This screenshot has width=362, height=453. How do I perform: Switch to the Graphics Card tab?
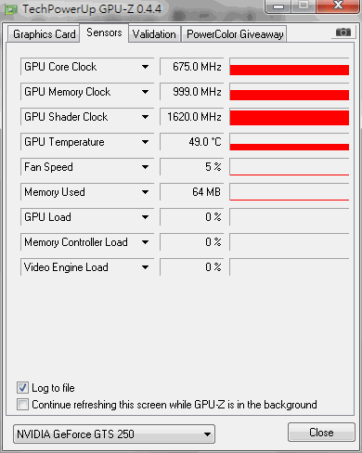click(44, 34)
